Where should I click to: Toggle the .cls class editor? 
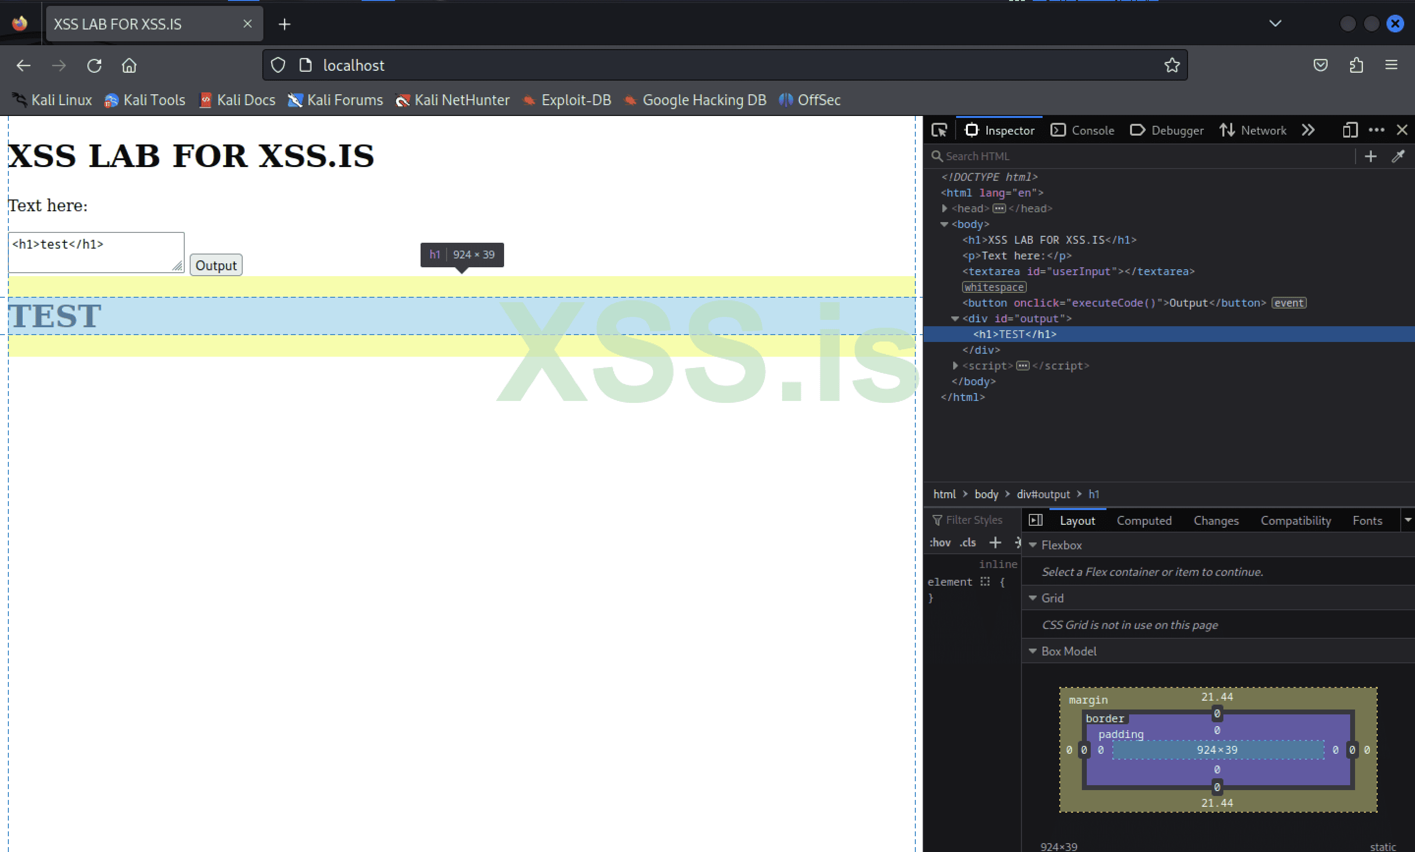tap(967, 542)
